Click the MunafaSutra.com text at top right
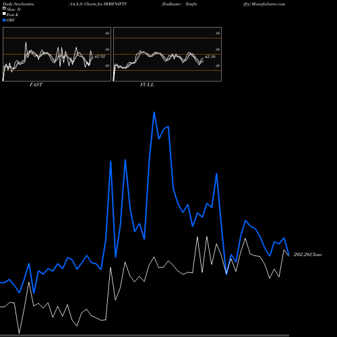This screenshot has height=337, width=337. click(x=268, y=4)
